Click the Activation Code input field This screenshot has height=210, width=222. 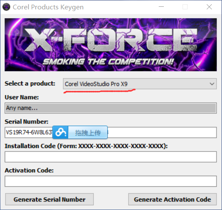point(111,181)
